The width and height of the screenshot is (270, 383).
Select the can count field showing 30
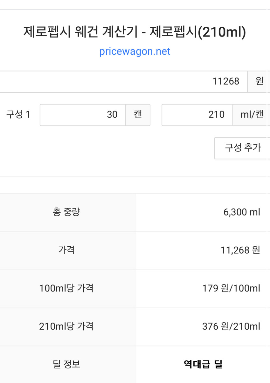pos(83,115)
